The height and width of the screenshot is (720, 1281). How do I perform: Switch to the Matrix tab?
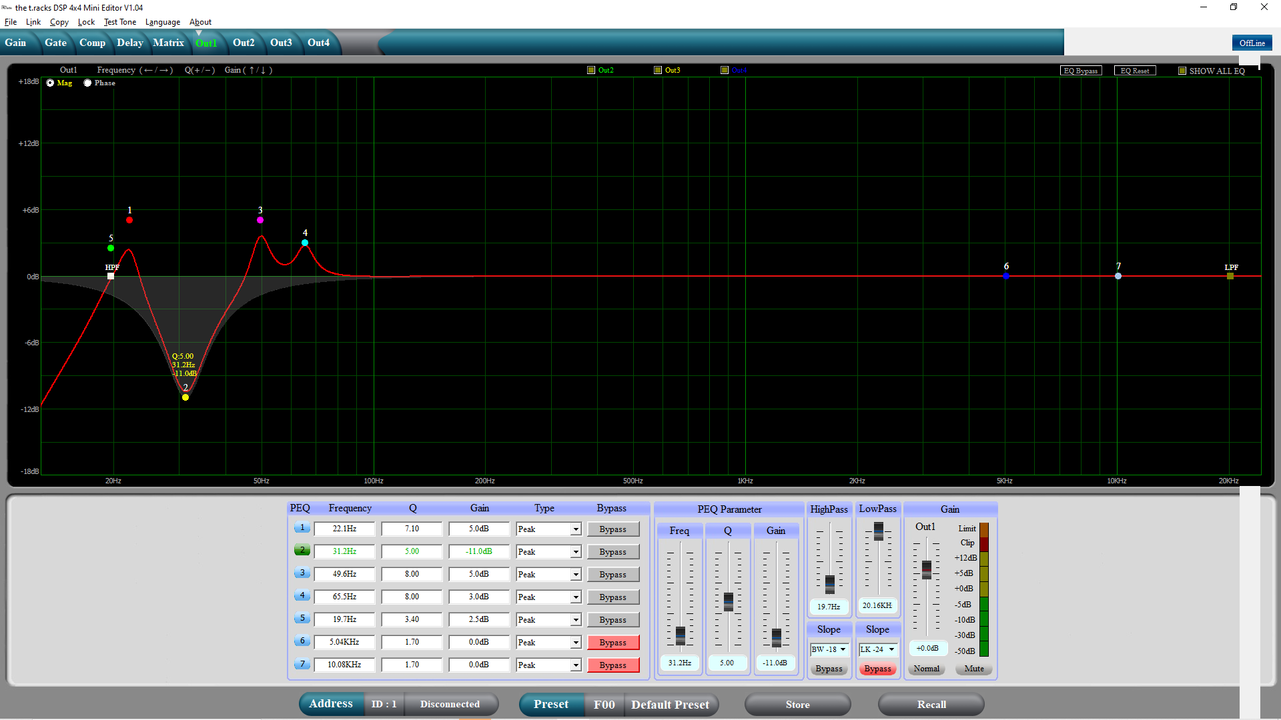pyautogui.click(x=168, y=43)
